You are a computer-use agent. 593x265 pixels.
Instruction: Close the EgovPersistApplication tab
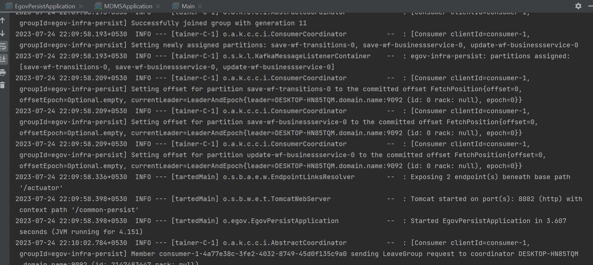81,6
